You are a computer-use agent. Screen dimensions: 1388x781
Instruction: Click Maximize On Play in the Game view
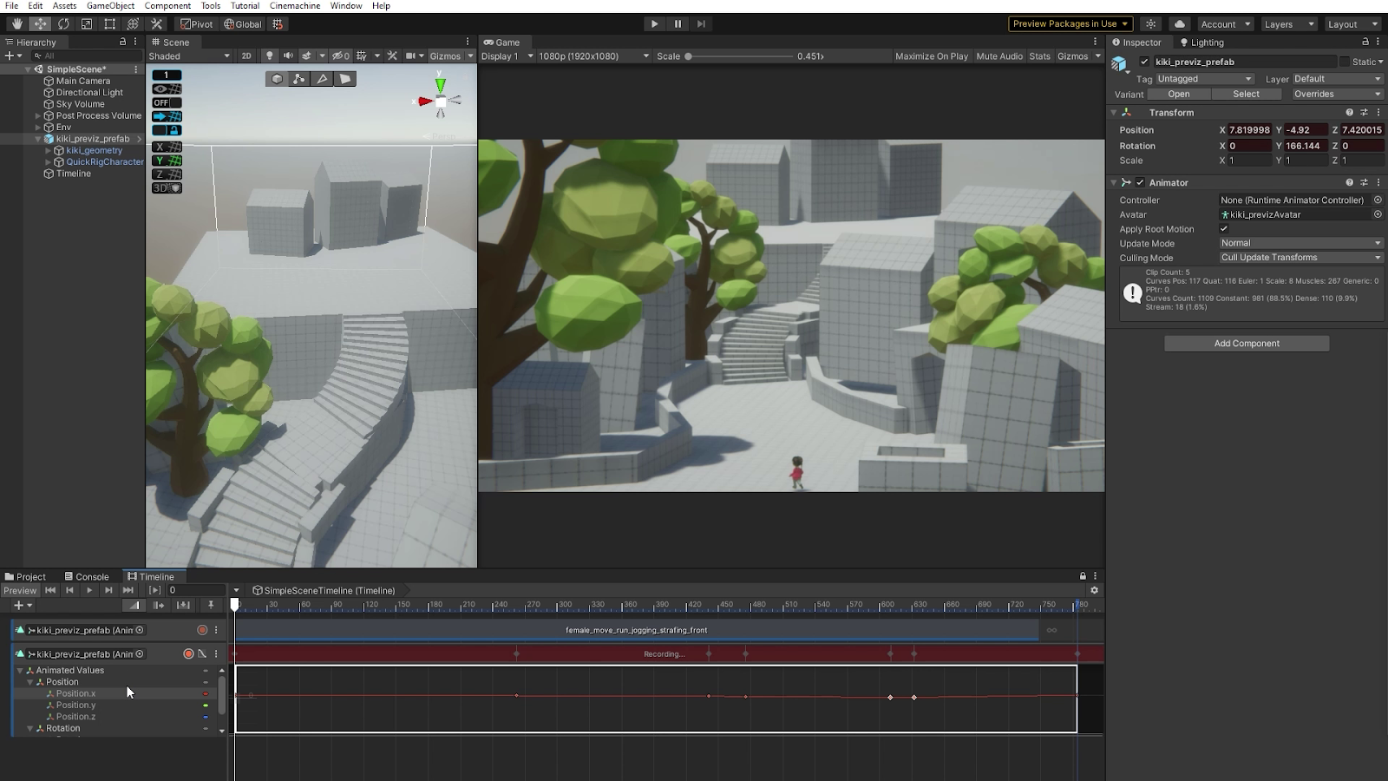click(x=931, y=56)
